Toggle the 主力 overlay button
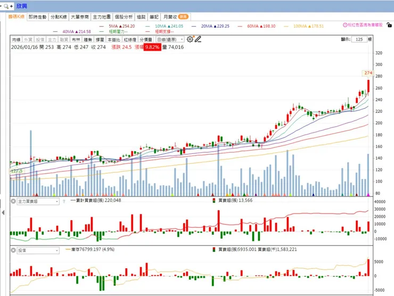 52,39
